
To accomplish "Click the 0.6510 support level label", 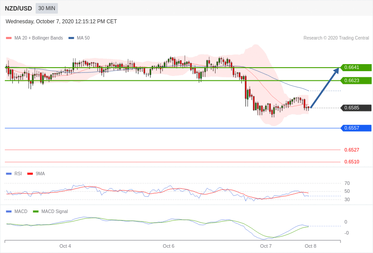I will coord(351,162).
